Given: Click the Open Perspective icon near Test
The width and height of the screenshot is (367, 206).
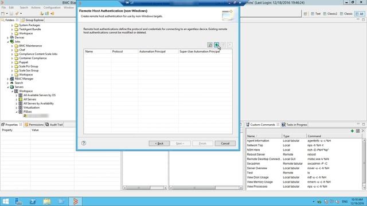Looking at the screenshot, I should coord(306,14).
